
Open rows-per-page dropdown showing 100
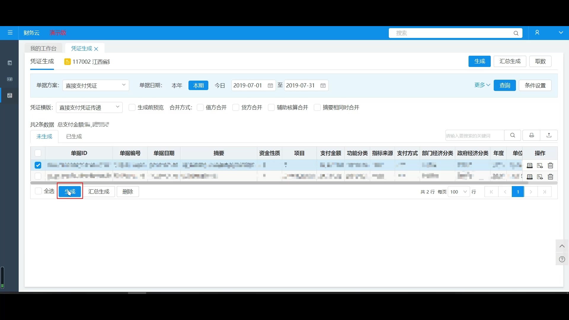tap(459, 192)
